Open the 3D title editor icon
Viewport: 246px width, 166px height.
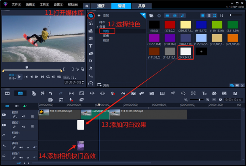click(204, 93)
